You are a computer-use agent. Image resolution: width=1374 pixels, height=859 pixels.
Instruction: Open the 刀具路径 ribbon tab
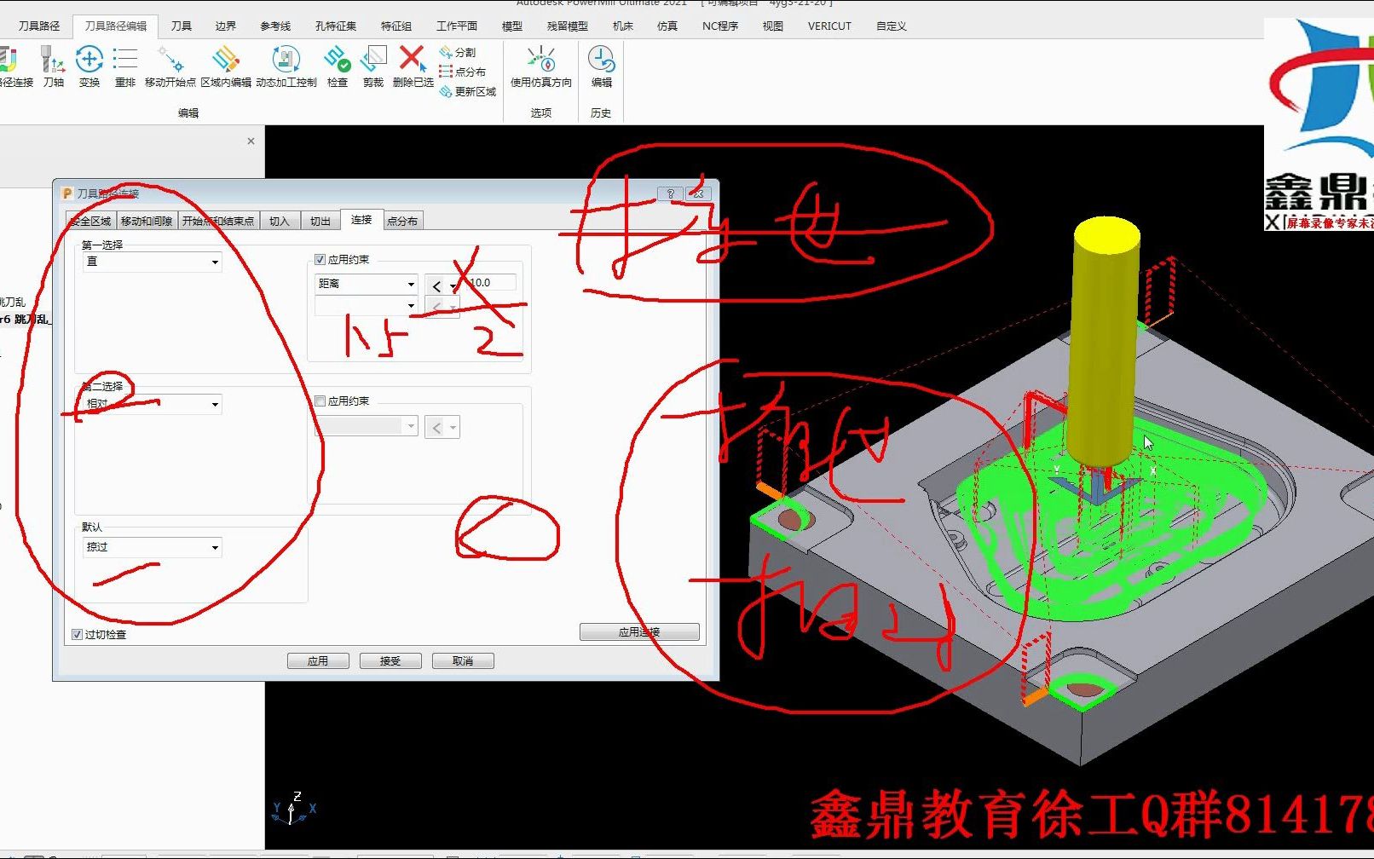(x=39, y=26)
